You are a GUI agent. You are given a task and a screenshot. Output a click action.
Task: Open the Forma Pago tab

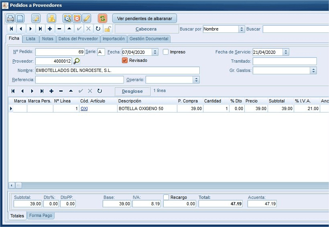point(41,215)
